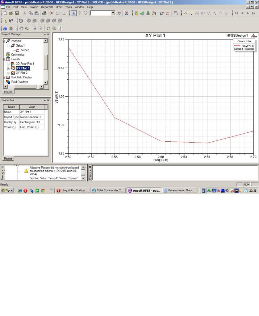
Task: Switch to the Report tab in Properties
Action: [8, 159]
